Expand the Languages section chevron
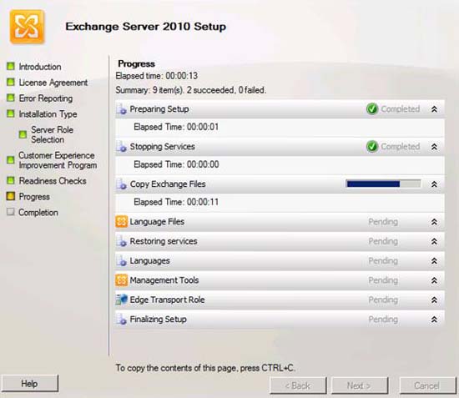This screenshot has width=459, height=398. (434, 261)
